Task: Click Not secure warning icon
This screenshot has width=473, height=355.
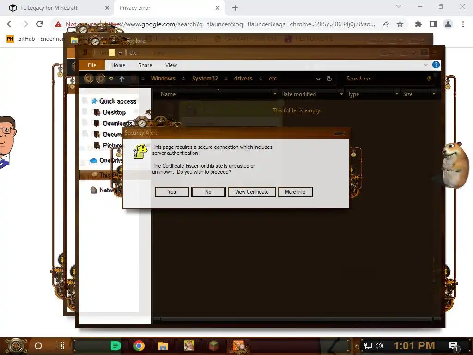Action: [x=58, y=24]
